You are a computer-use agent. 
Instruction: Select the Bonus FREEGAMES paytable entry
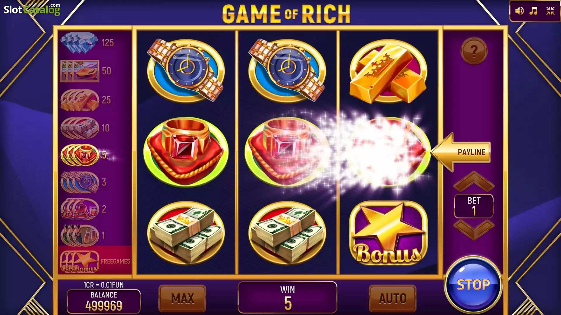[x=95, y=261]
